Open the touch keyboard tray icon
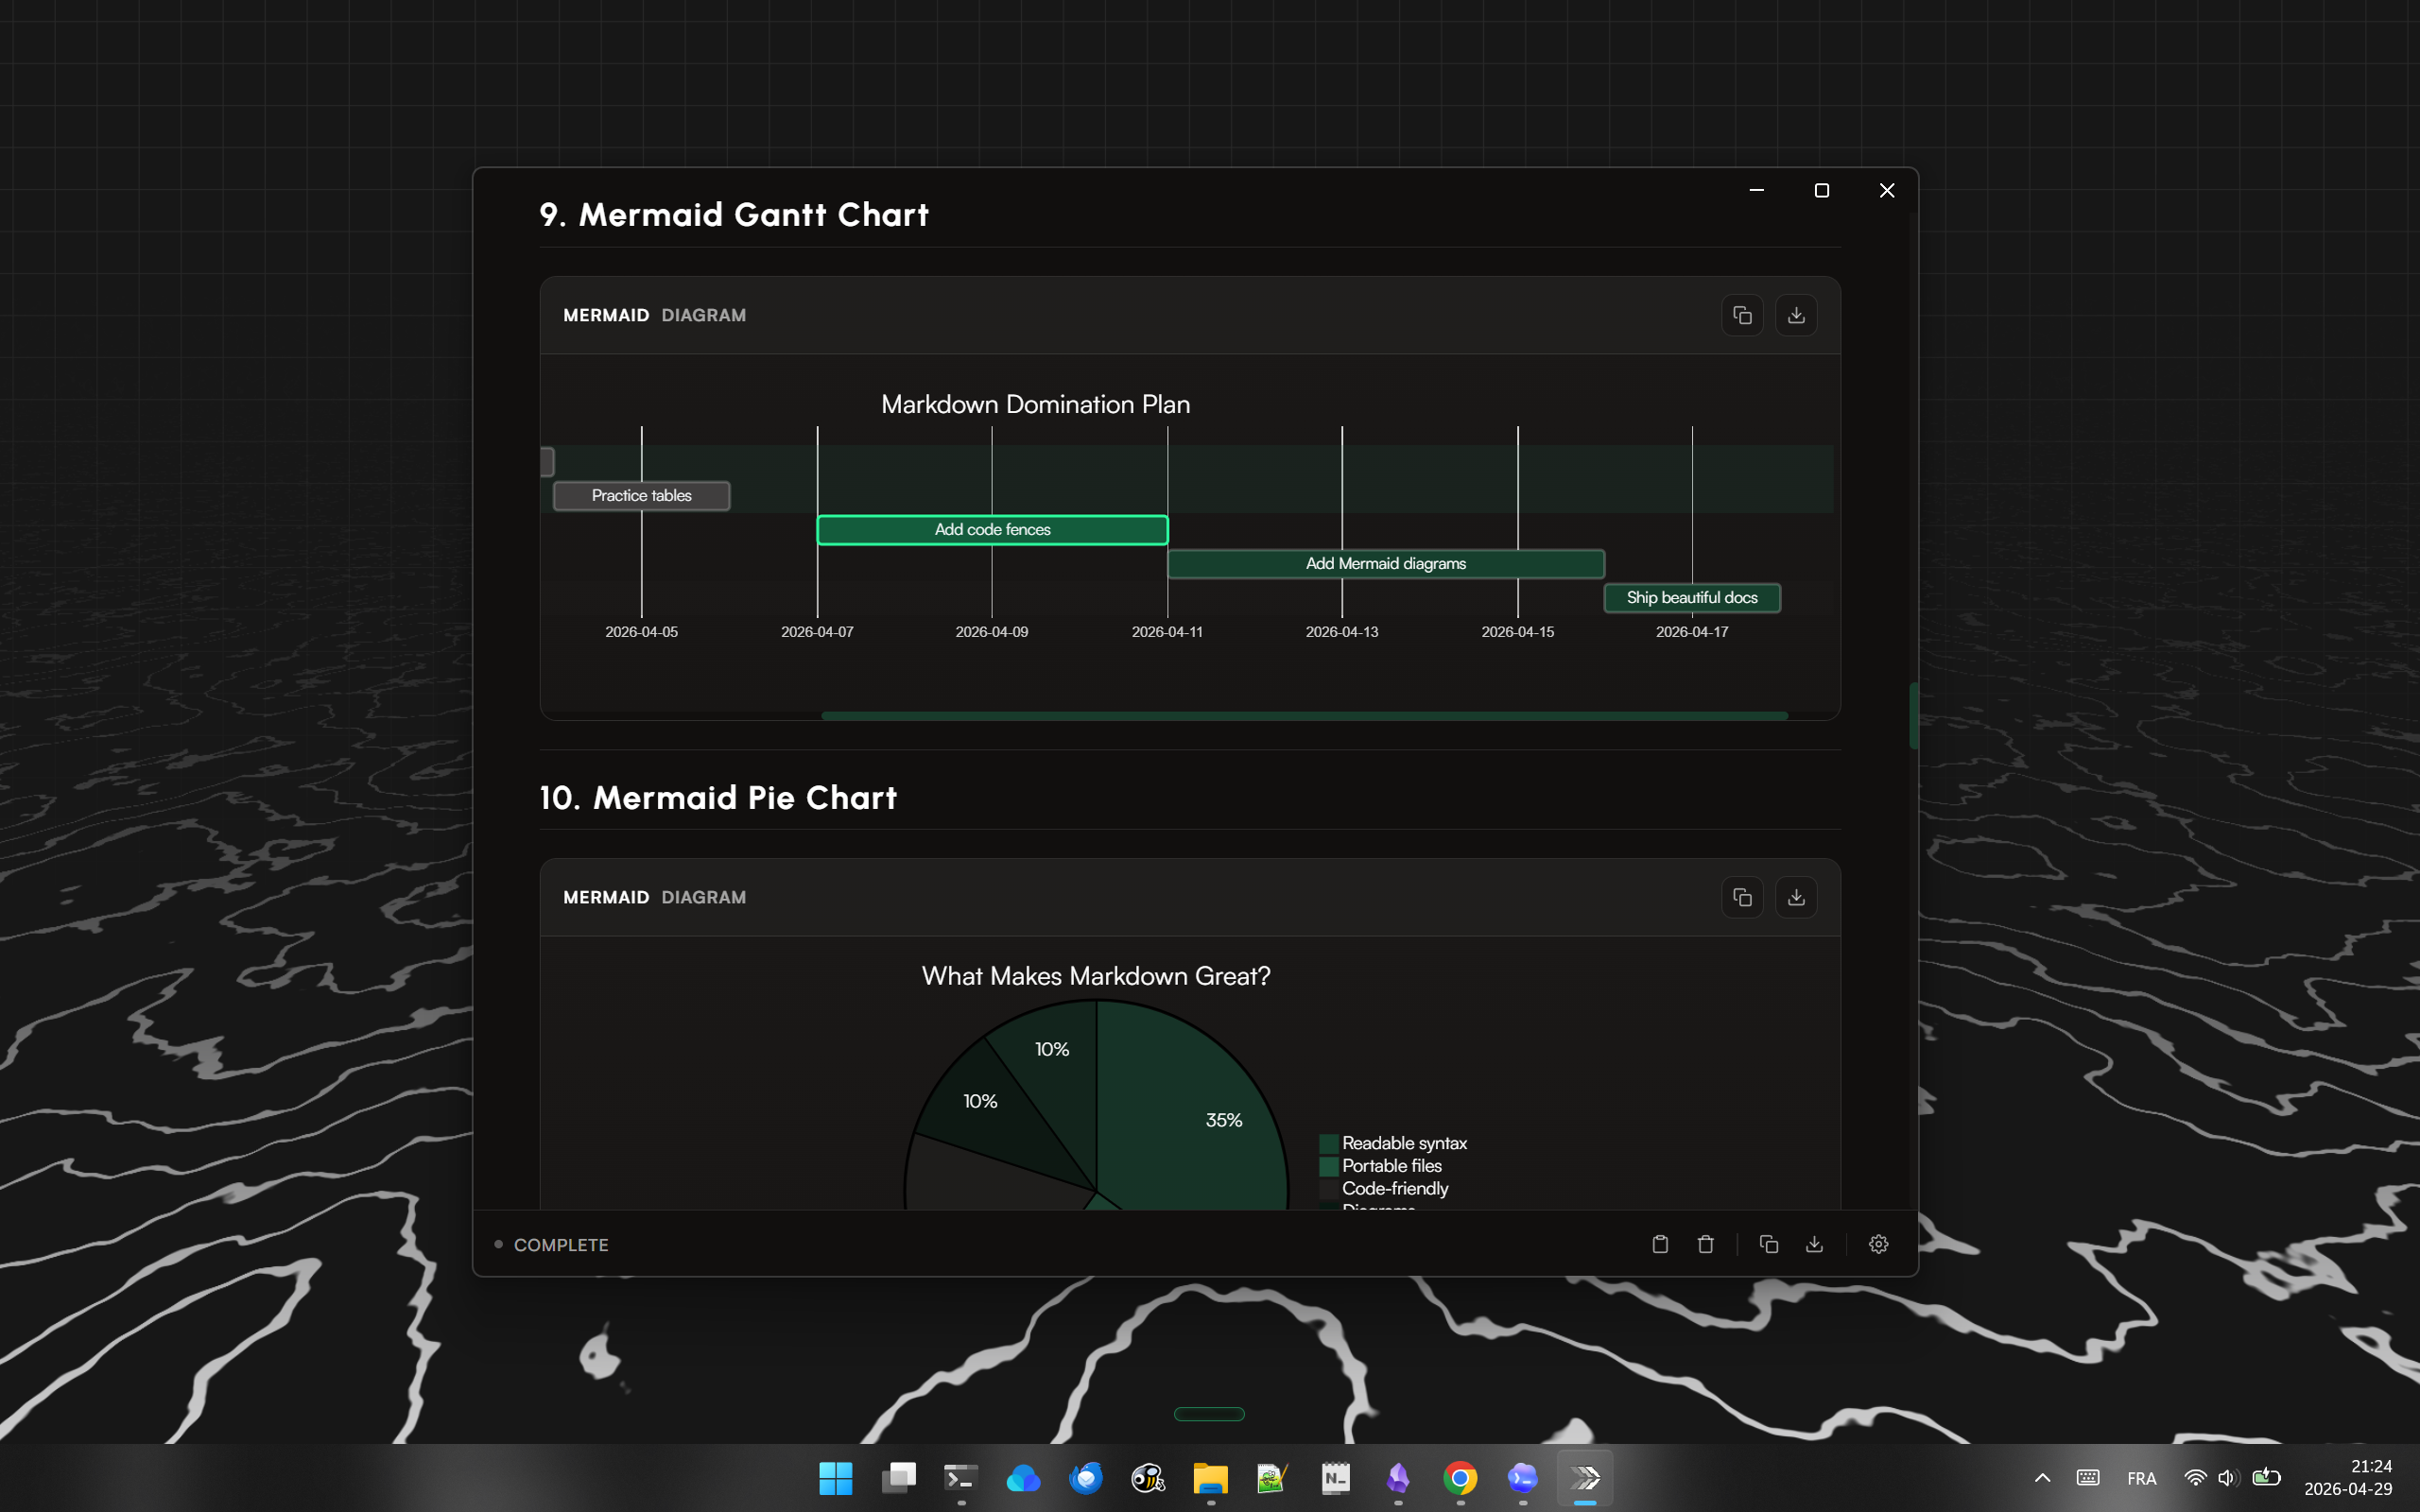 (2088, 1478)
